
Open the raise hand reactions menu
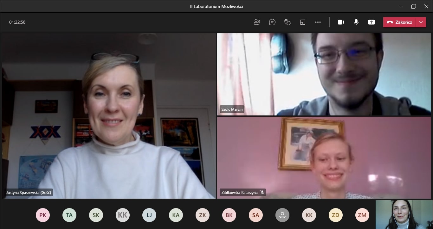tap(288, 22)
